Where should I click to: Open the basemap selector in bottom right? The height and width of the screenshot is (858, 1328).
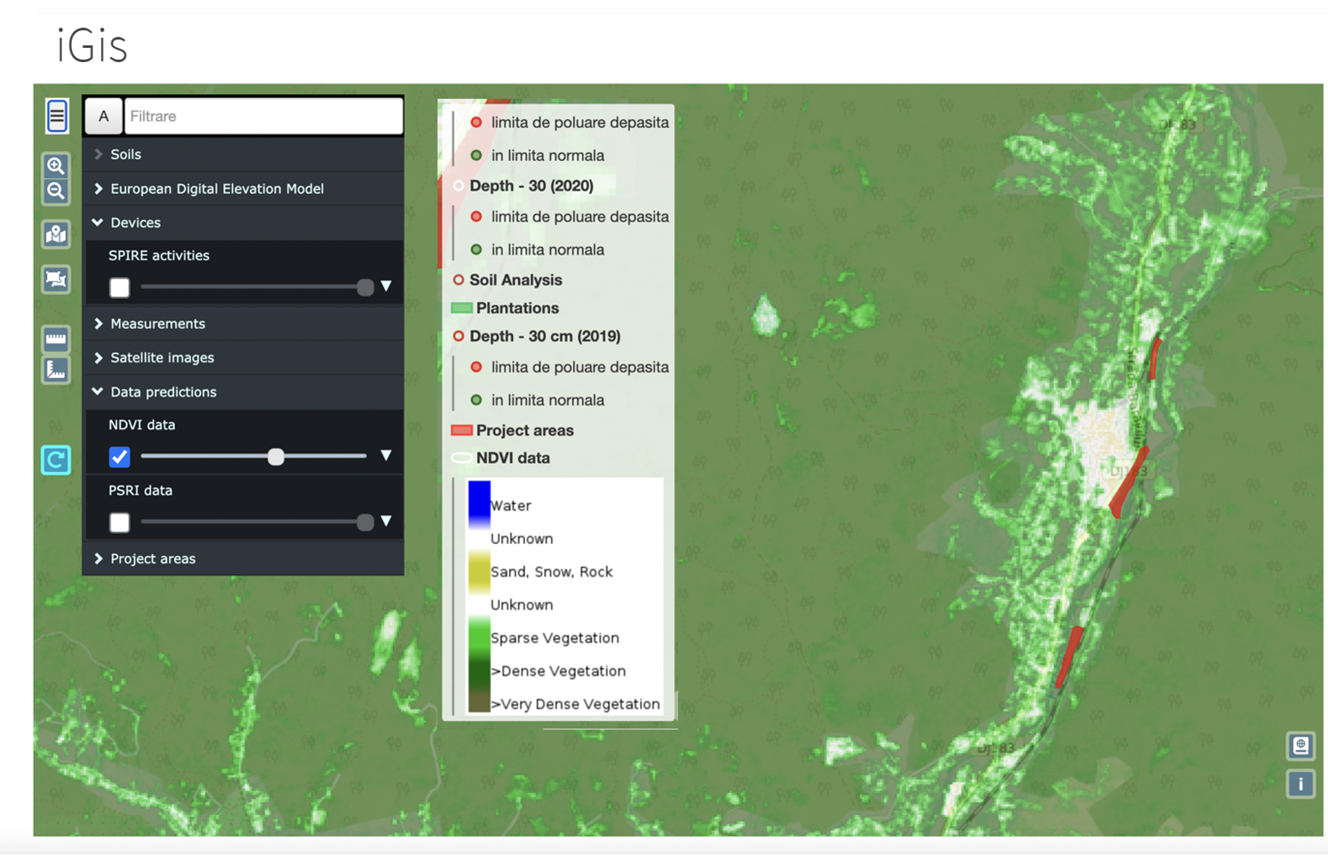pyautogui.click(x=1300, y=746)
